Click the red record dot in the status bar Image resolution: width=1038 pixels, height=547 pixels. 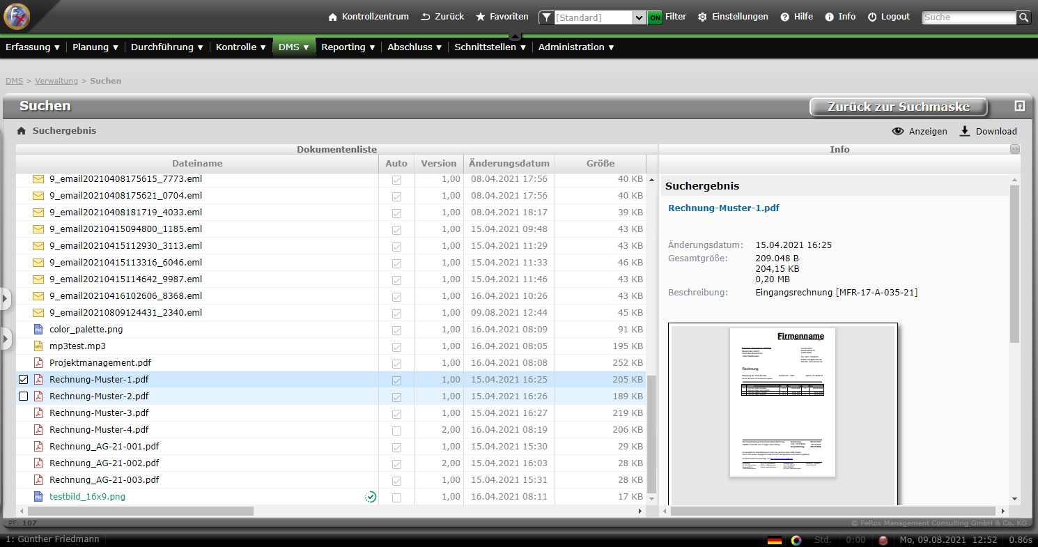tap(883, 540)
